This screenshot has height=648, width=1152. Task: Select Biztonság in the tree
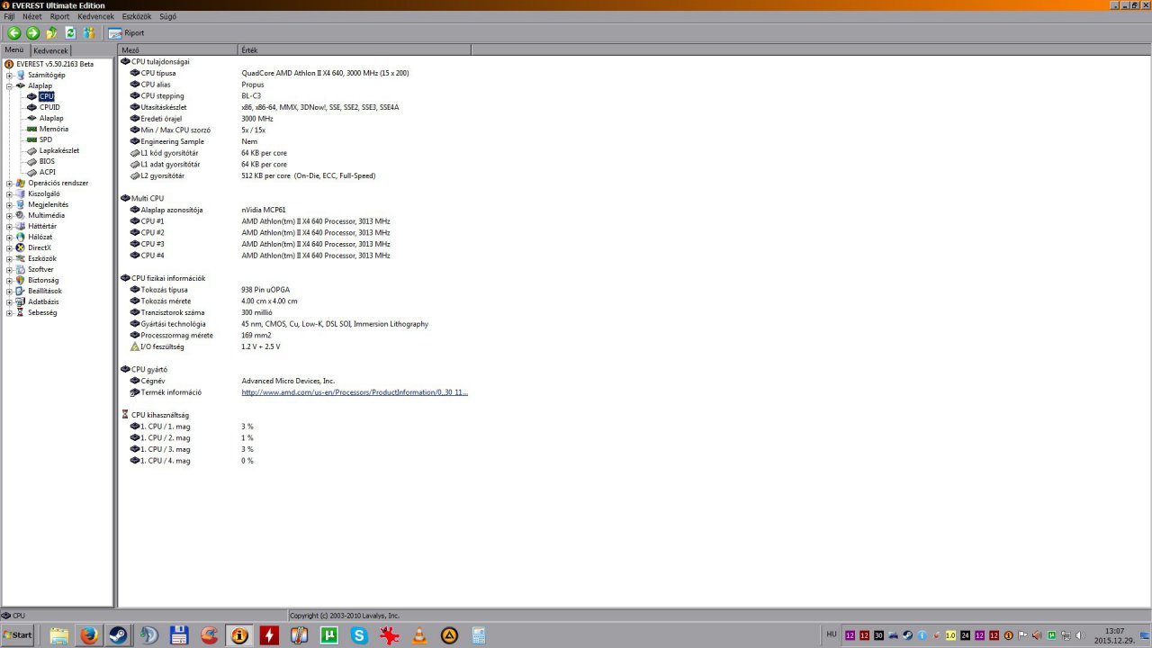coord(43,280)
